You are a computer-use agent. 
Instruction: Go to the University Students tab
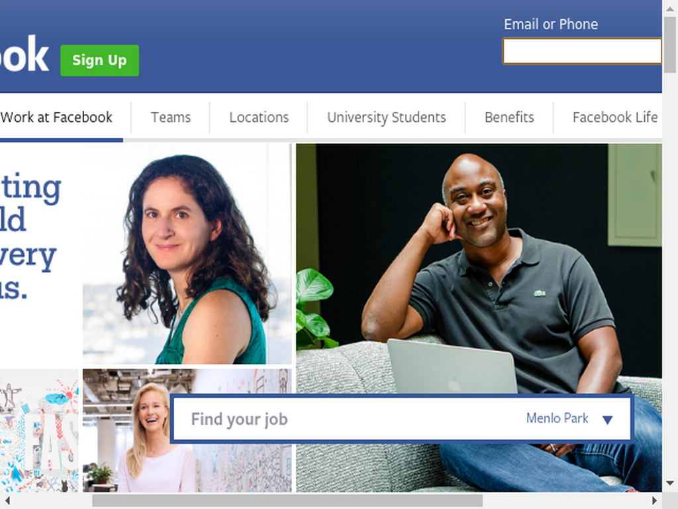point(386,117)
